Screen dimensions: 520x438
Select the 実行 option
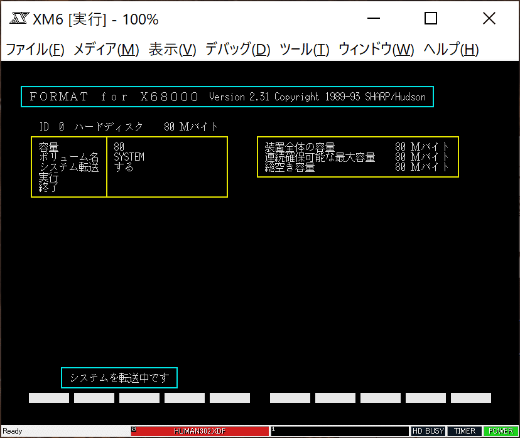[49, 177]
